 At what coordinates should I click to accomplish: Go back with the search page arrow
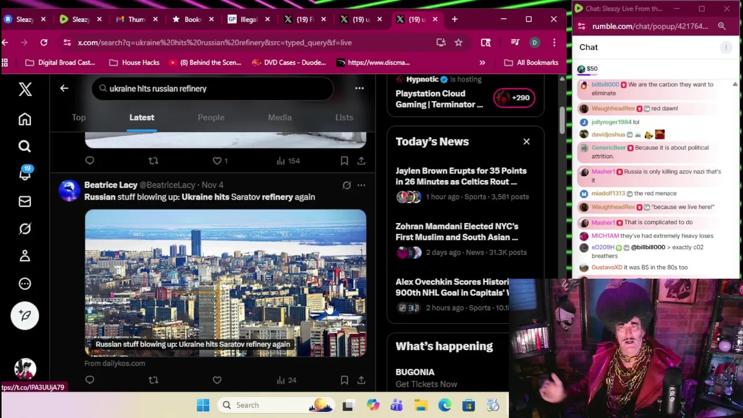coord(64,88)
